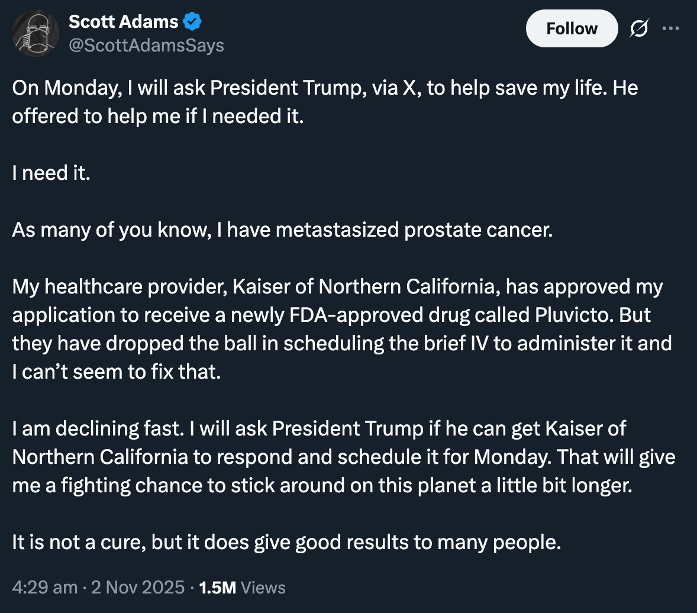Click the opening paragraph about President Trump

[325, 102]
